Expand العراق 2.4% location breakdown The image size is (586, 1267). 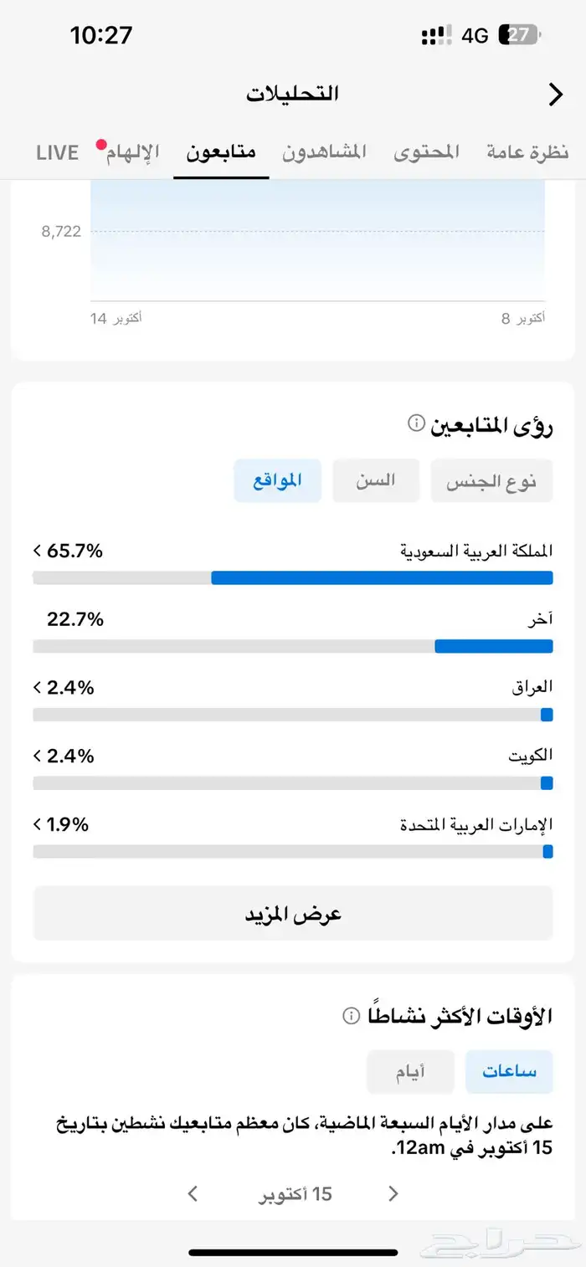(x=37, y=688)
